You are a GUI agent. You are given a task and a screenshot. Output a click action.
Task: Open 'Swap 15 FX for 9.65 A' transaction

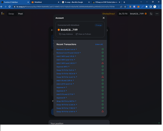coord(66,70)
